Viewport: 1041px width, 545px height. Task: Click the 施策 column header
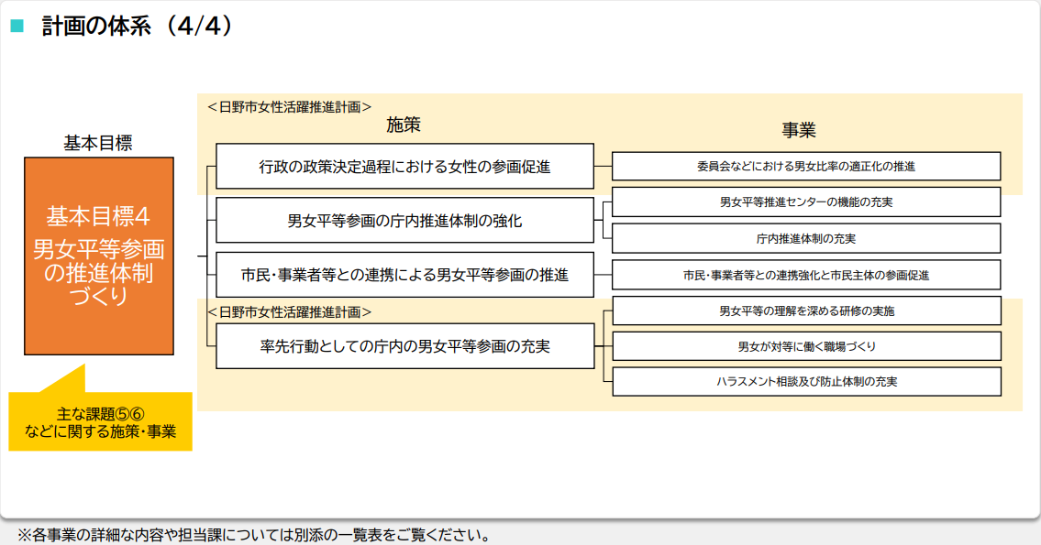404,125
